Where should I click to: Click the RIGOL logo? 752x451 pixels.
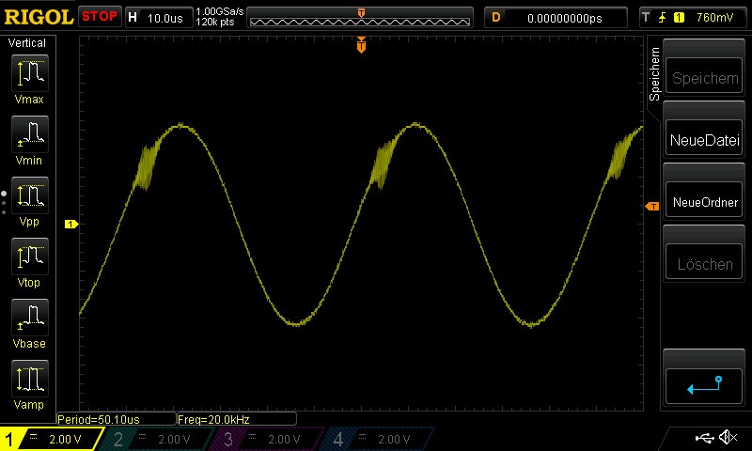click(x=39, y=17)
